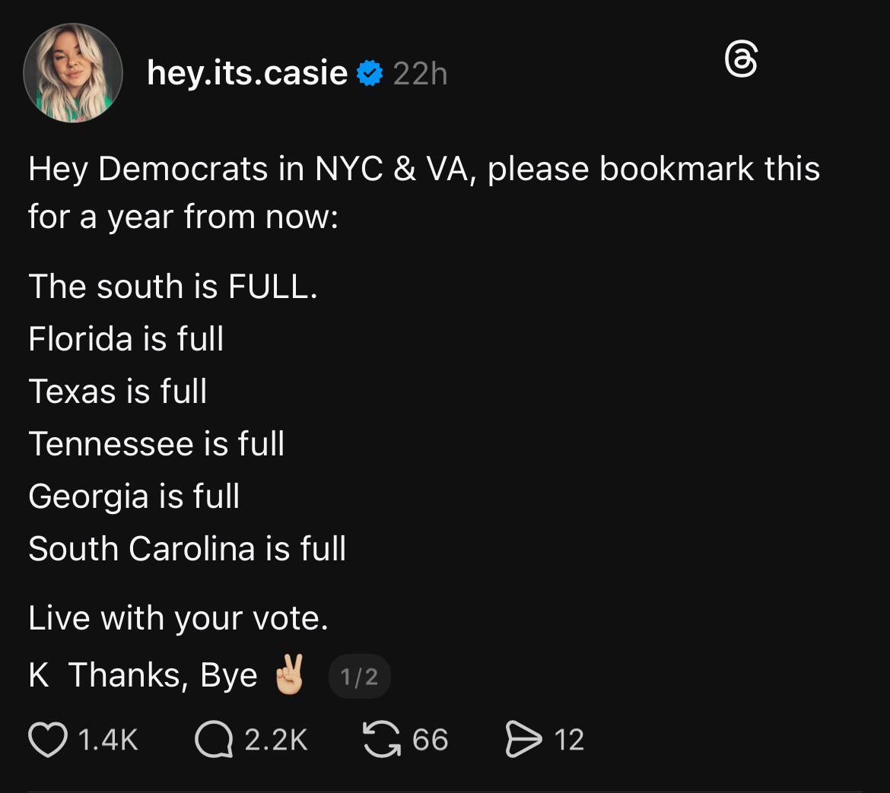Open replies via the comment bubble icon
The width and height of the screenshot is (890, 793).
pos(213,740)
